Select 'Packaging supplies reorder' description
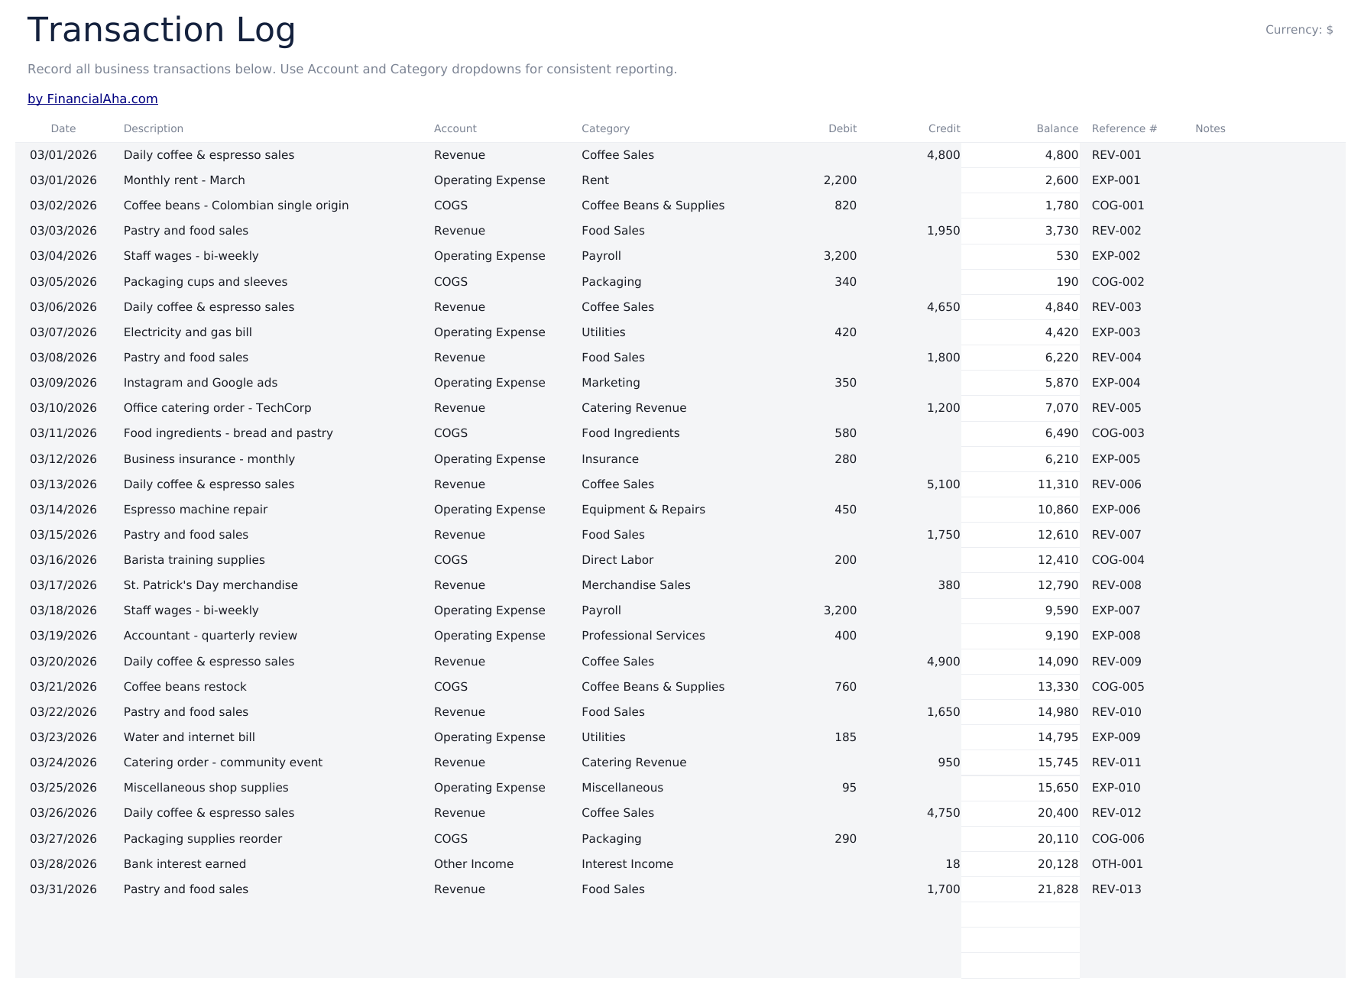Viewport: 1361px width, 994px height. 203,839
